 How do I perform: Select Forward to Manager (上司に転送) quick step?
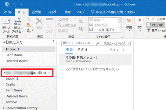[x=103, y=25]
